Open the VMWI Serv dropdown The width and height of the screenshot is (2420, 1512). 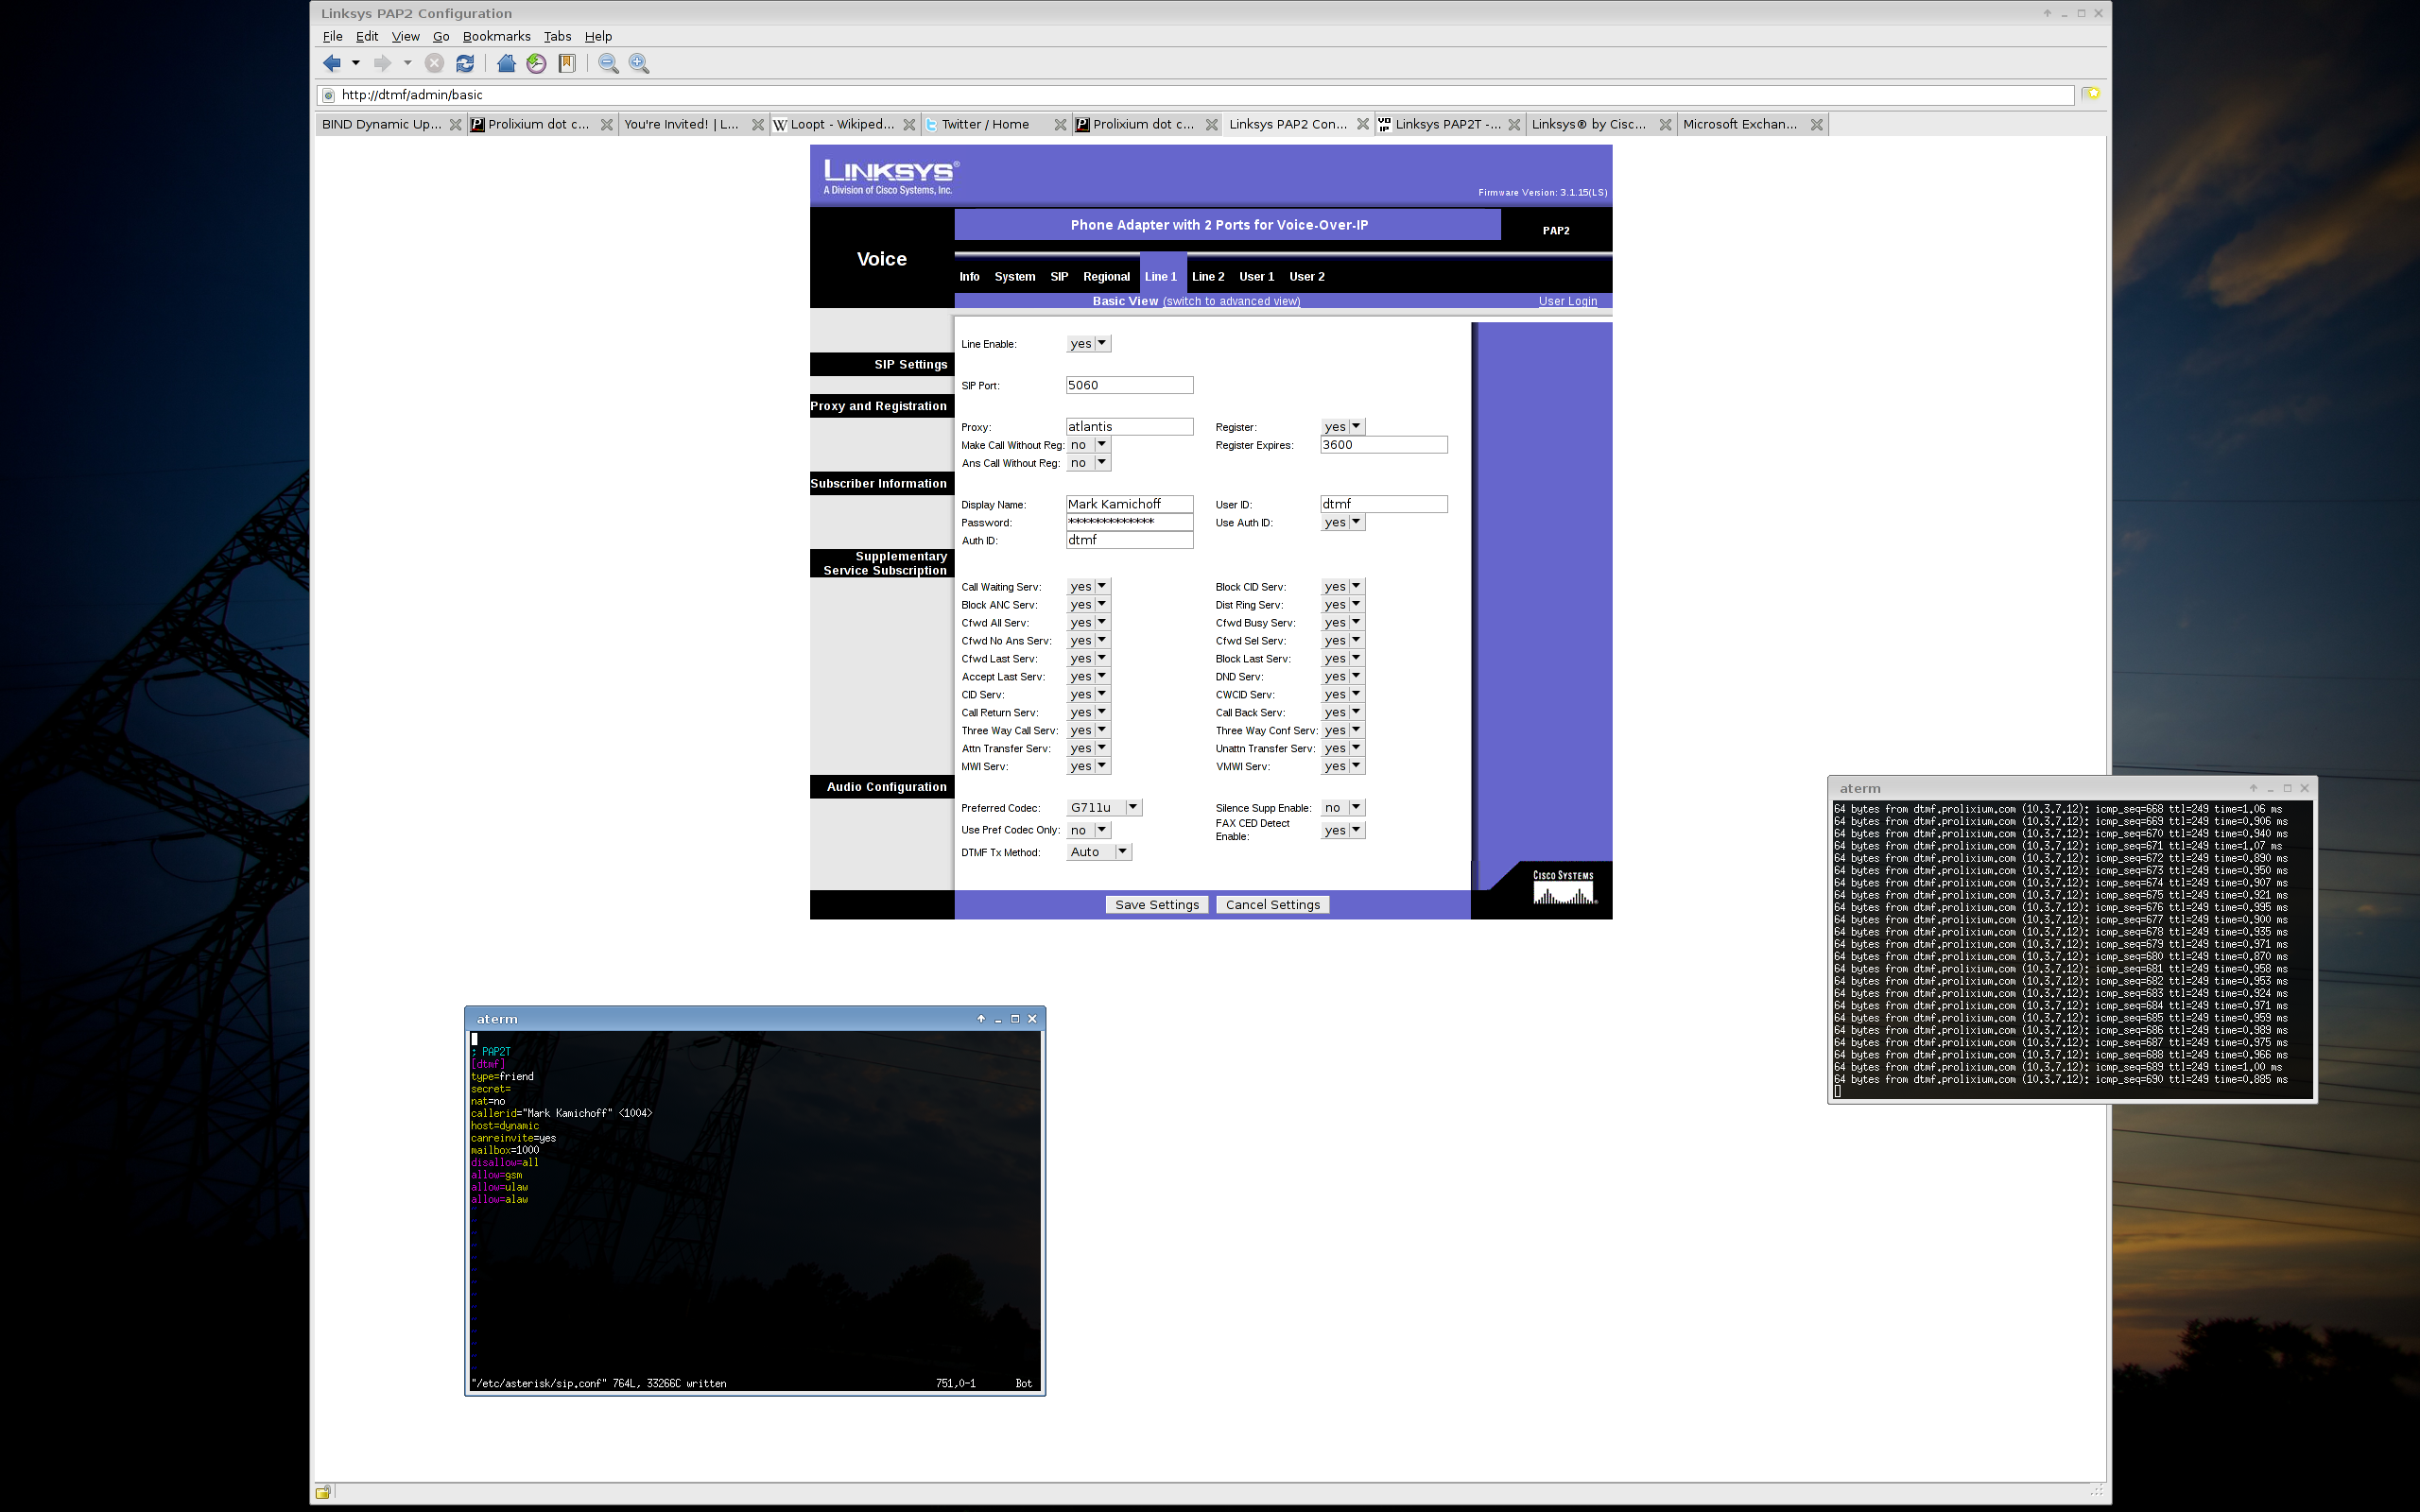[x=1343, y=767]
